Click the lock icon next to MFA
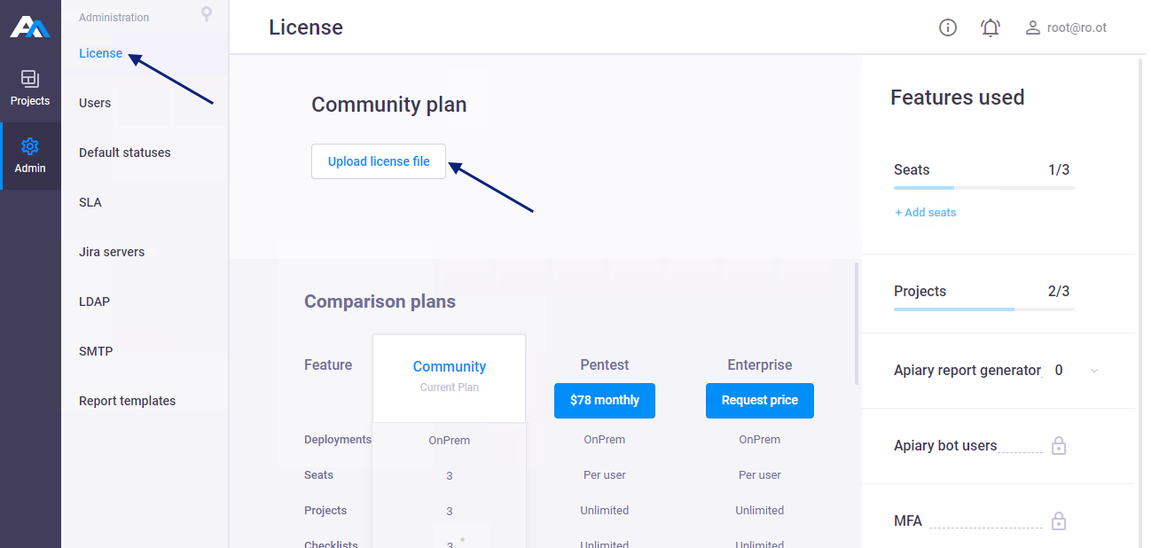This screenshot has height=548, width=1151. (1059, 521)
